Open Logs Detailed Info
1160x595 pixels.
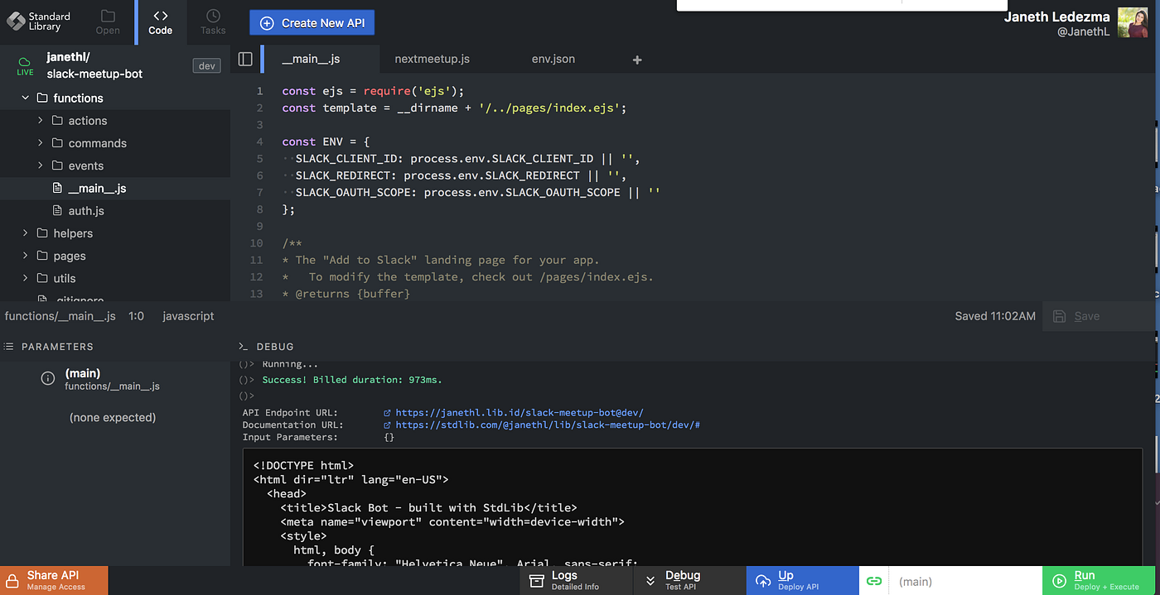point(574,580)
